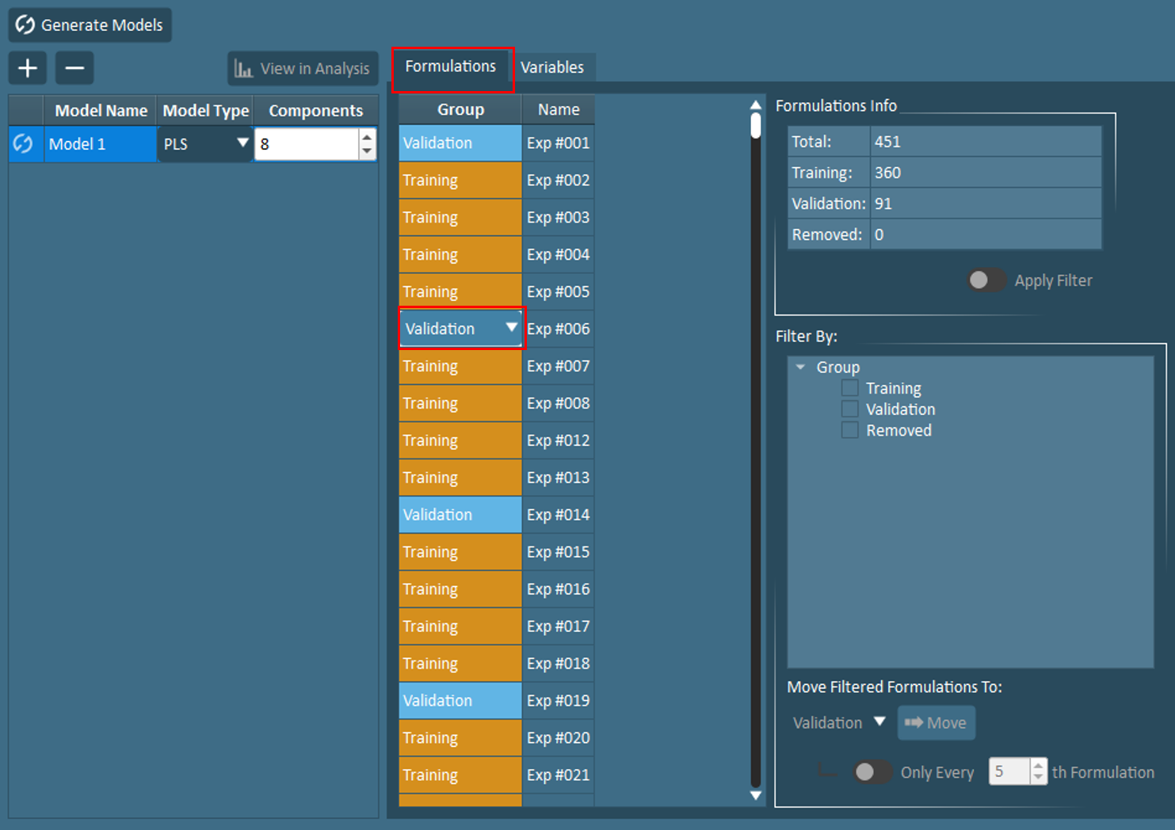This screenshot has height=830, width=1175.
Task: Switch to the Variables tab
Action: (552, 67)
